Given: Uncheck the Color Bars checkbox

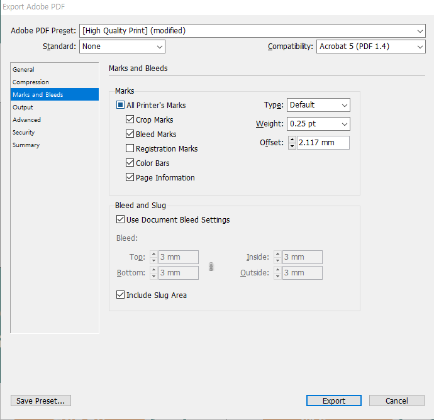Looking at the screenshot, I should tap(130, 162).
